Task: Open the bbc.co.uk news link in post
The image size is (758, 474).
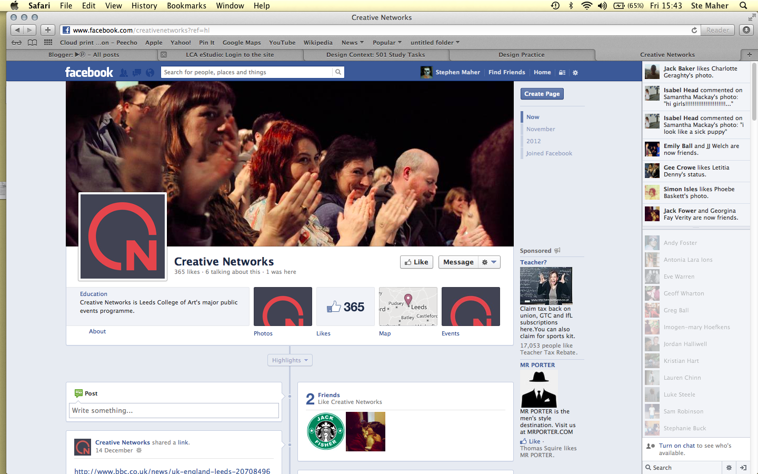Action: [x=172, y=471]
